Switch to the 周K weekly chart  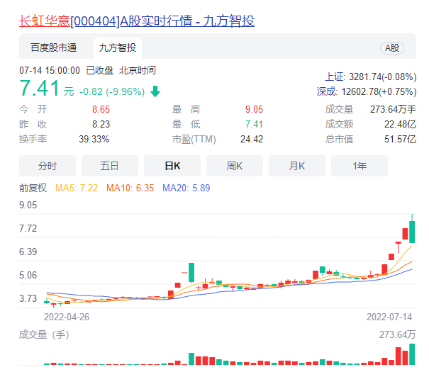point(235,166)
